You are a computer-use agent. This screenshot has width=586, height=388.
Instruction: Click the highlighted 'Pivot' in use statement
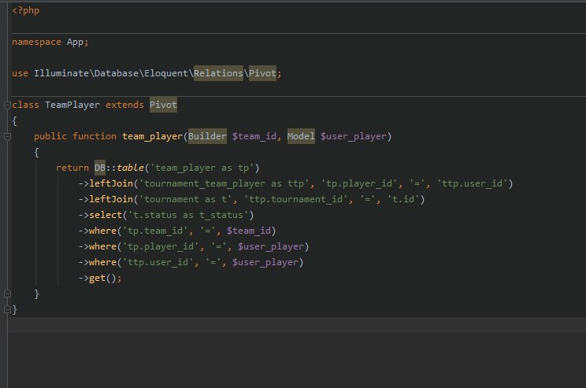coord(262,73)
